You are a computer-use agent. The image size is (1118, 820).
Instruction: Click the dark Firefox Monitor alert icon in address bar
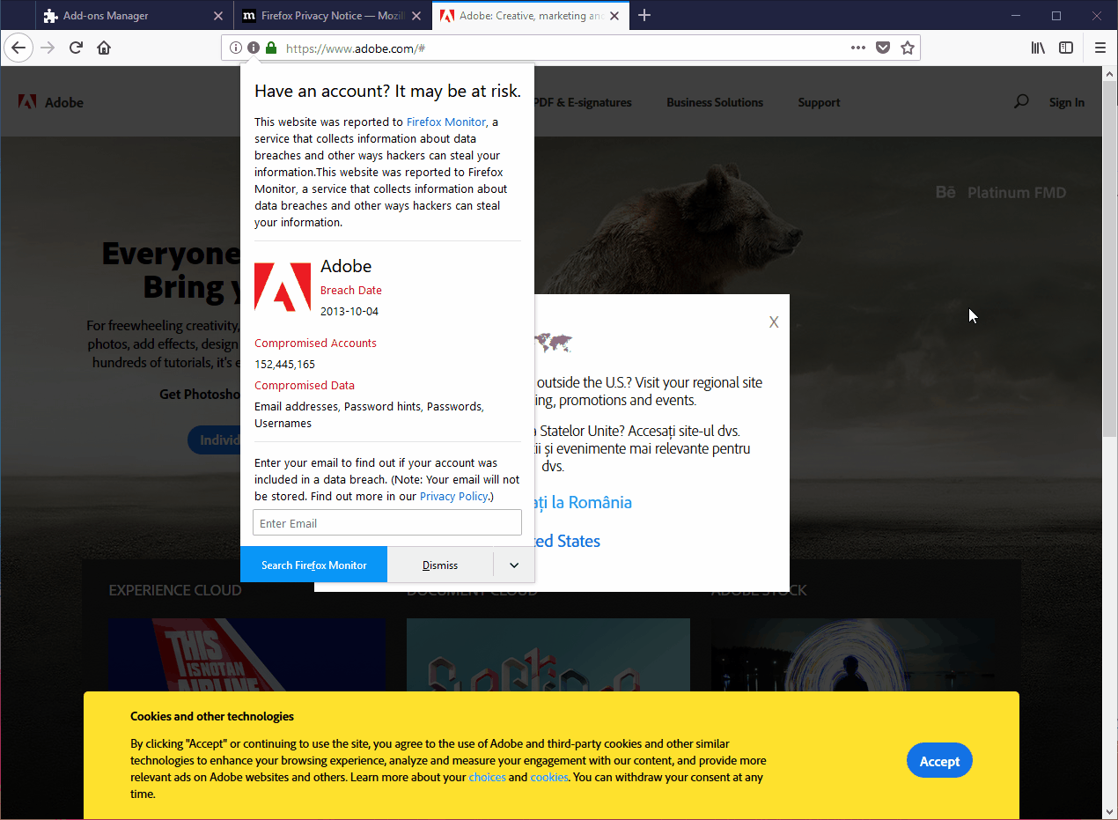[254, 48]
